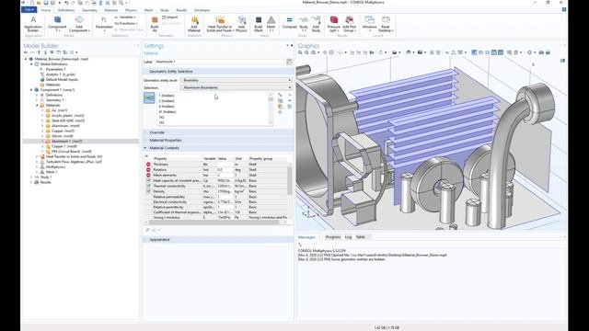
Task: Open the Log tab
Action: click(348, 237)
